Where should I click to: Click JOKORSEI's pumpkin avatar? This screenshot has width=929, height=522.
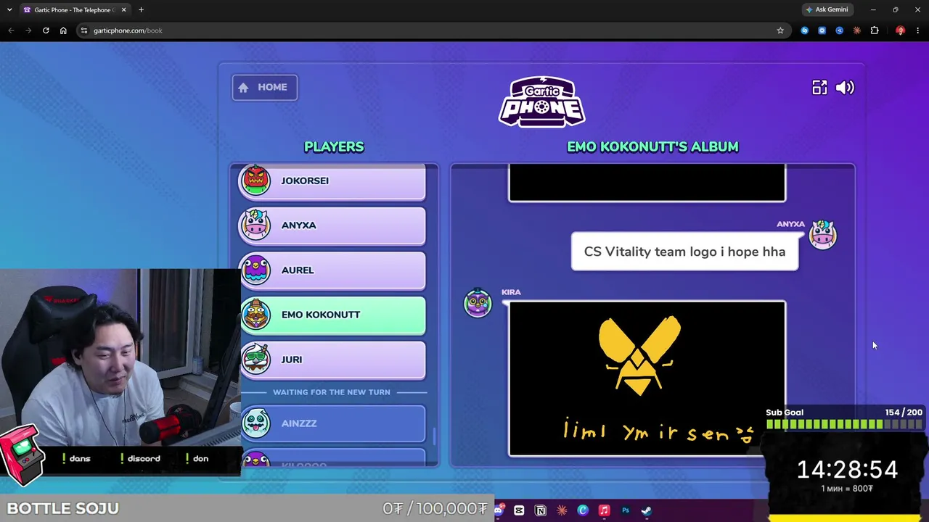point(255,180)
